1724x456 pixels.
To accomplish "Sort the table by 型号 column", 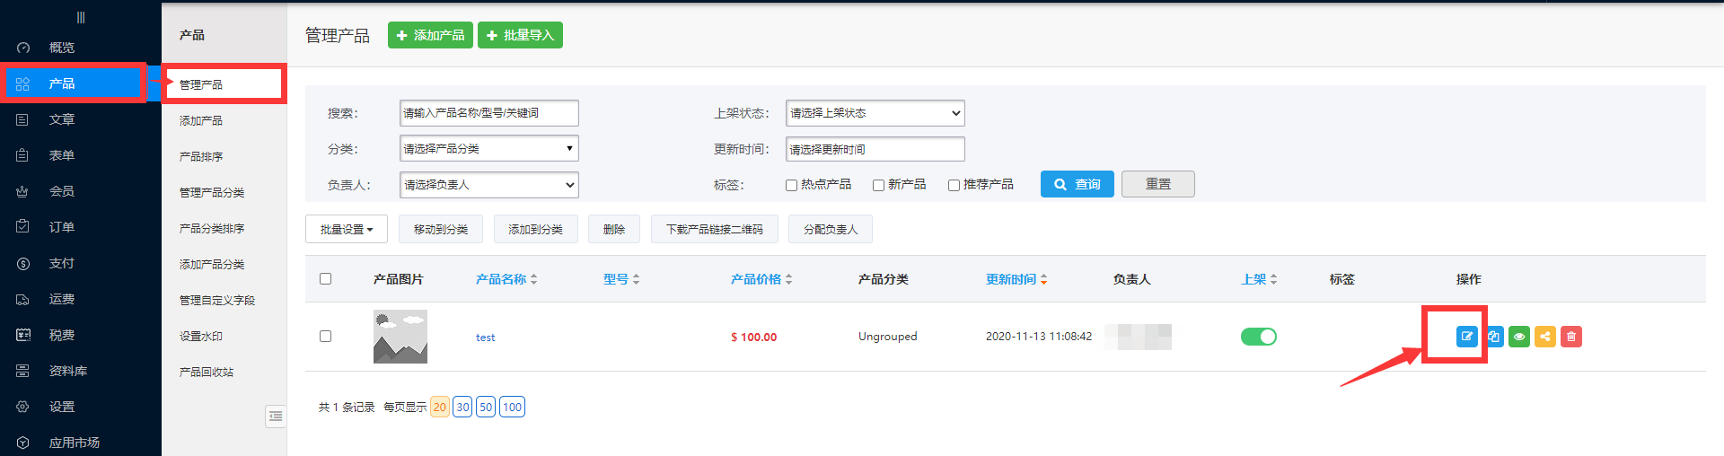I will [621, 279].
